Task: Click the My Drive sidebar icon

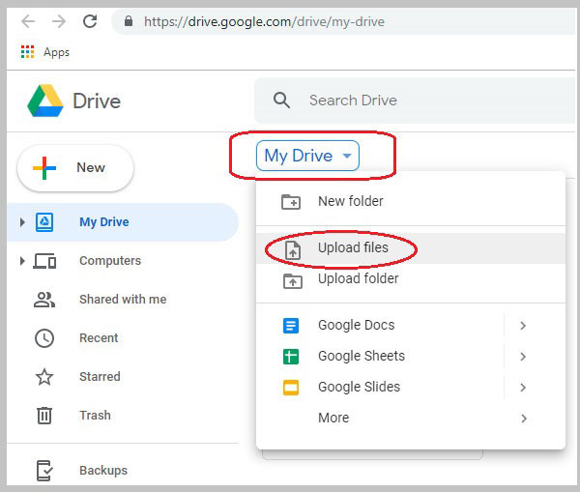Action: pyautogui.click(x=44, y=222)
